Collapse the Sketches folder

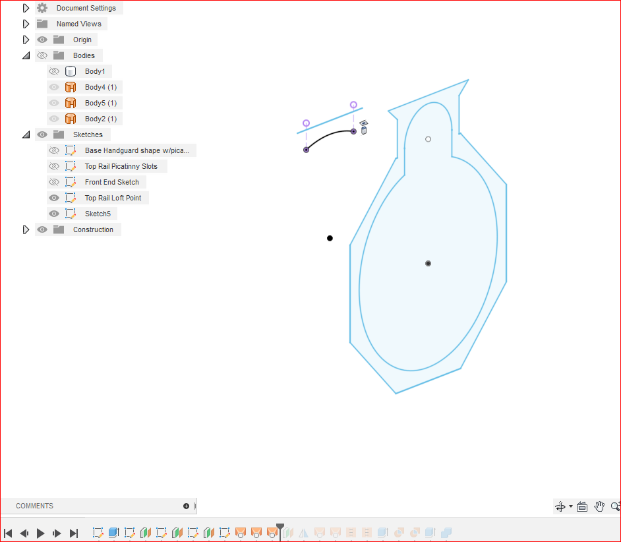coord(26,134)
